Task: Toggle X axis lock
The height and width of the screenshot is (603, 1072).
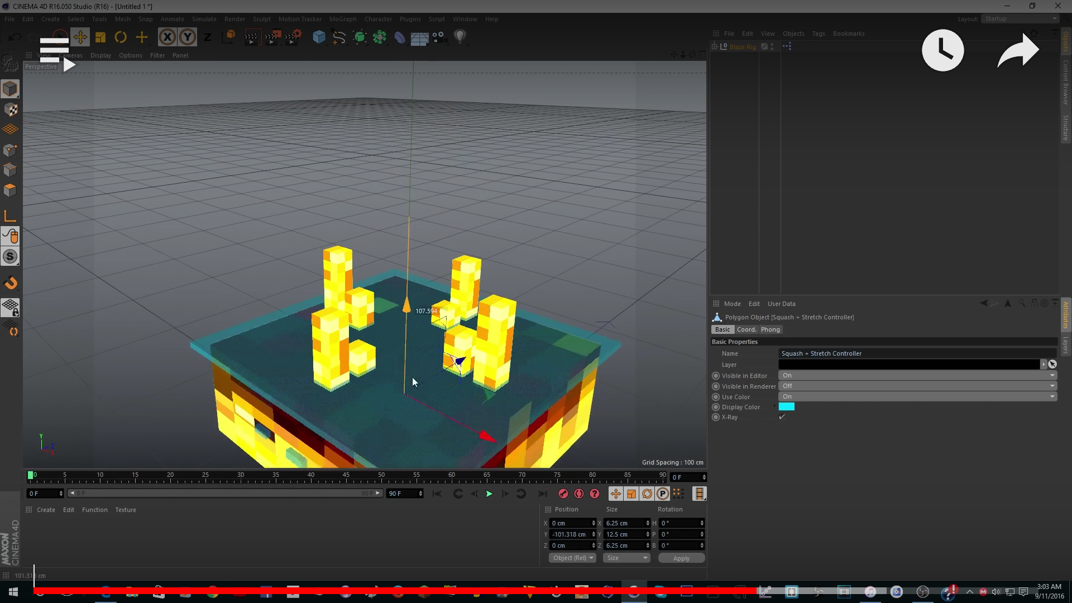Action: 167,37
